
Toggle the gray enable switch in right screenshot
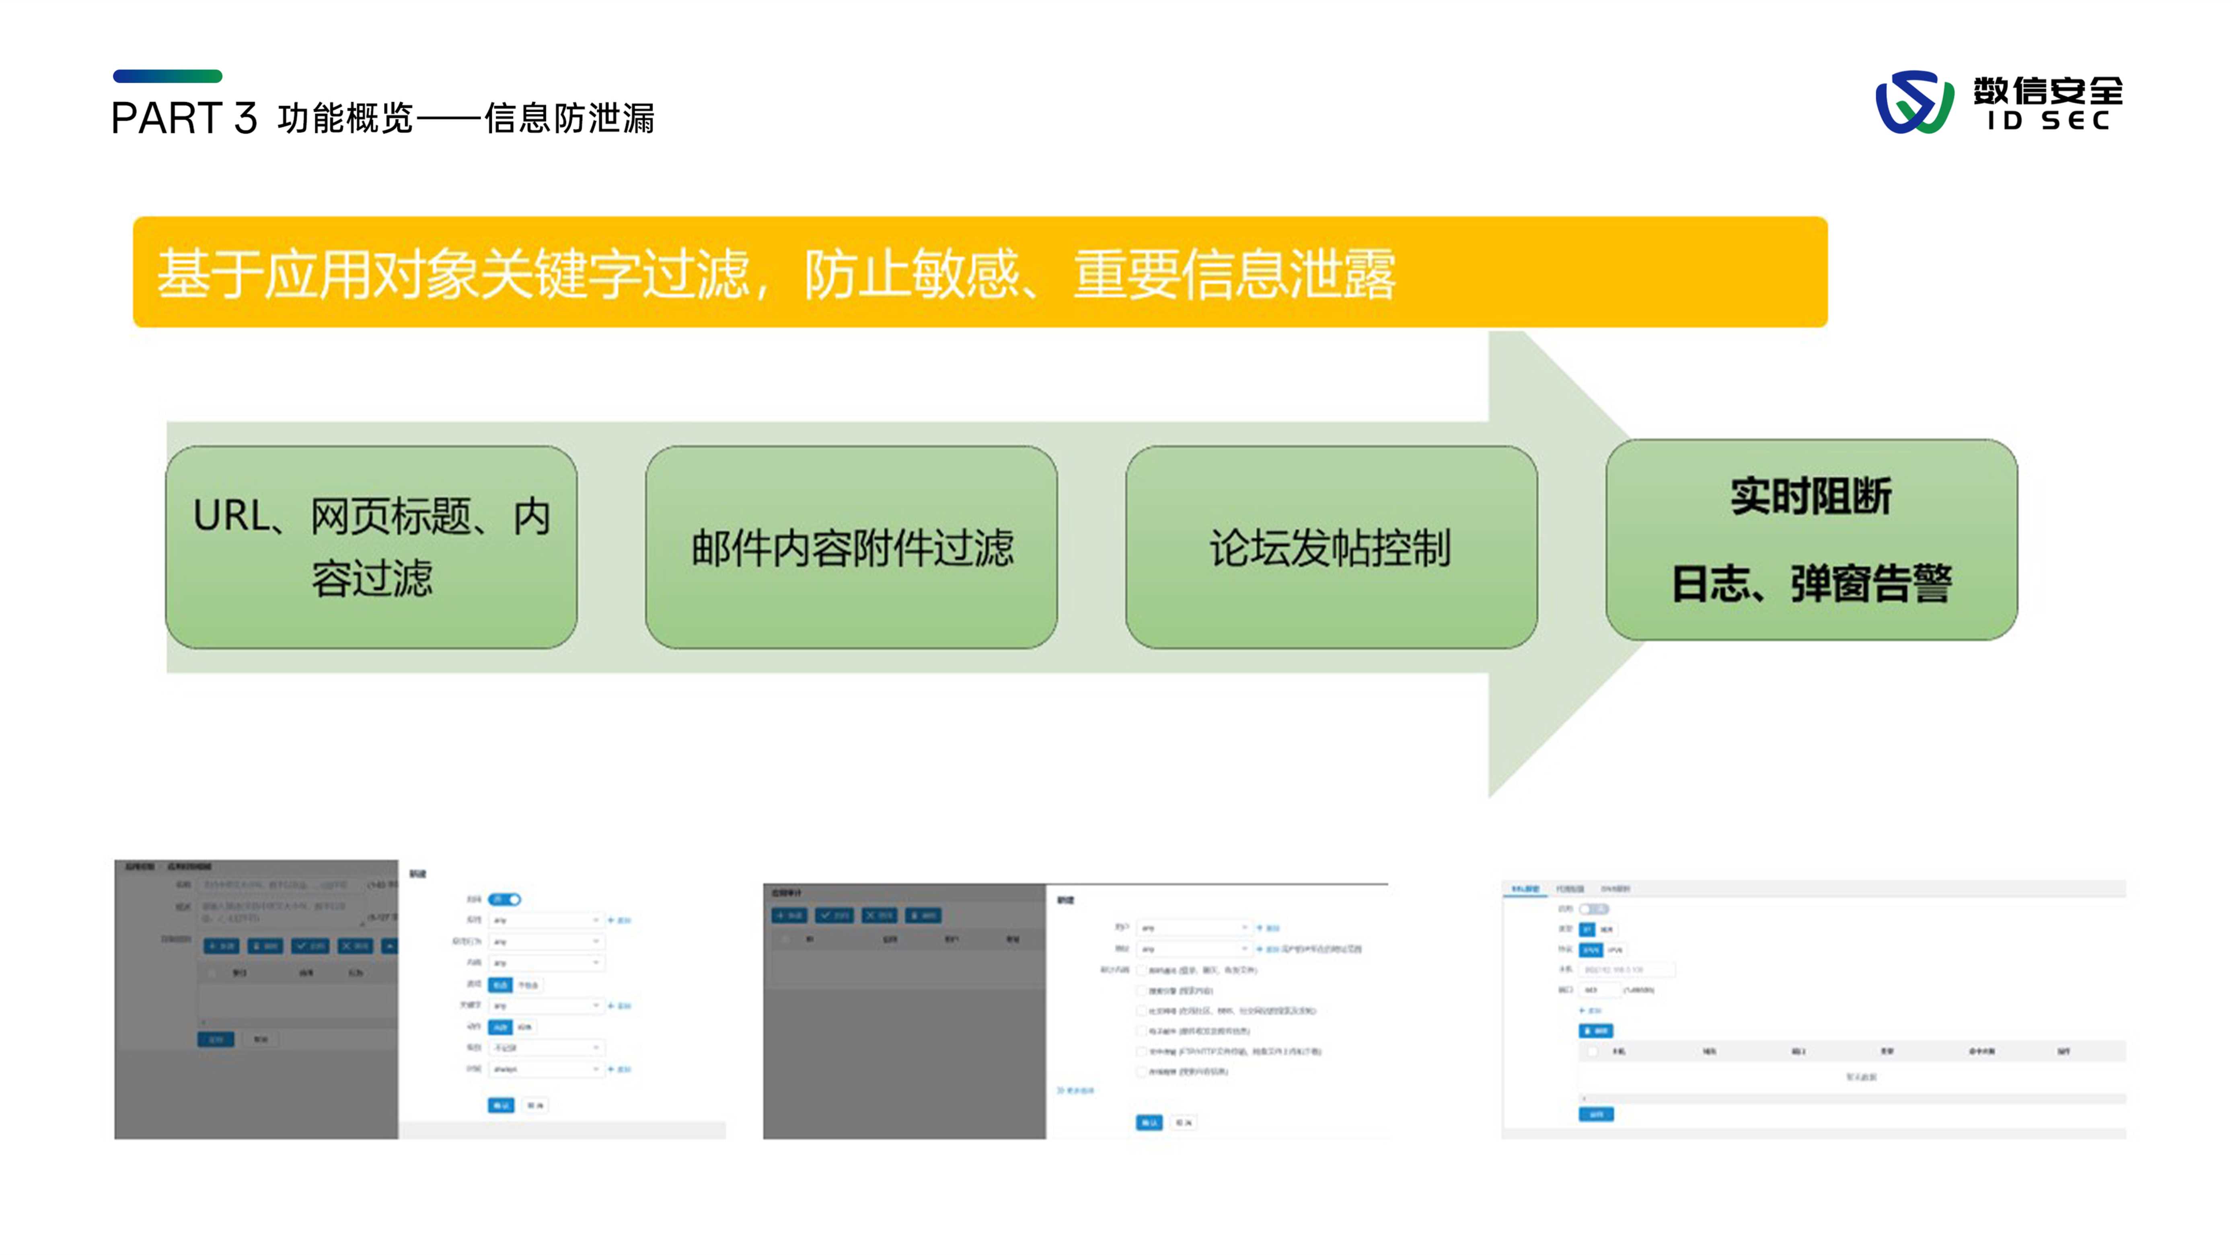pyautogui.click(x=1593, y=908)
